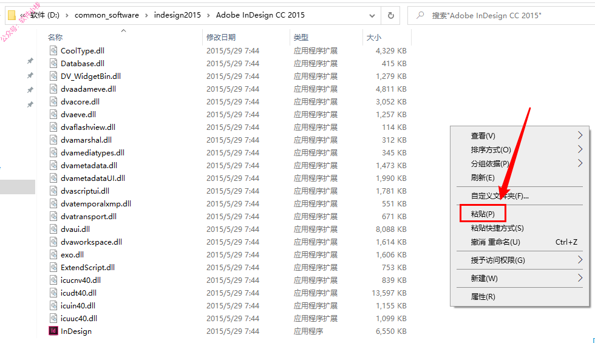
Task: Expand the 排序方式(O) submenu arrow
Action: (580, 149)
